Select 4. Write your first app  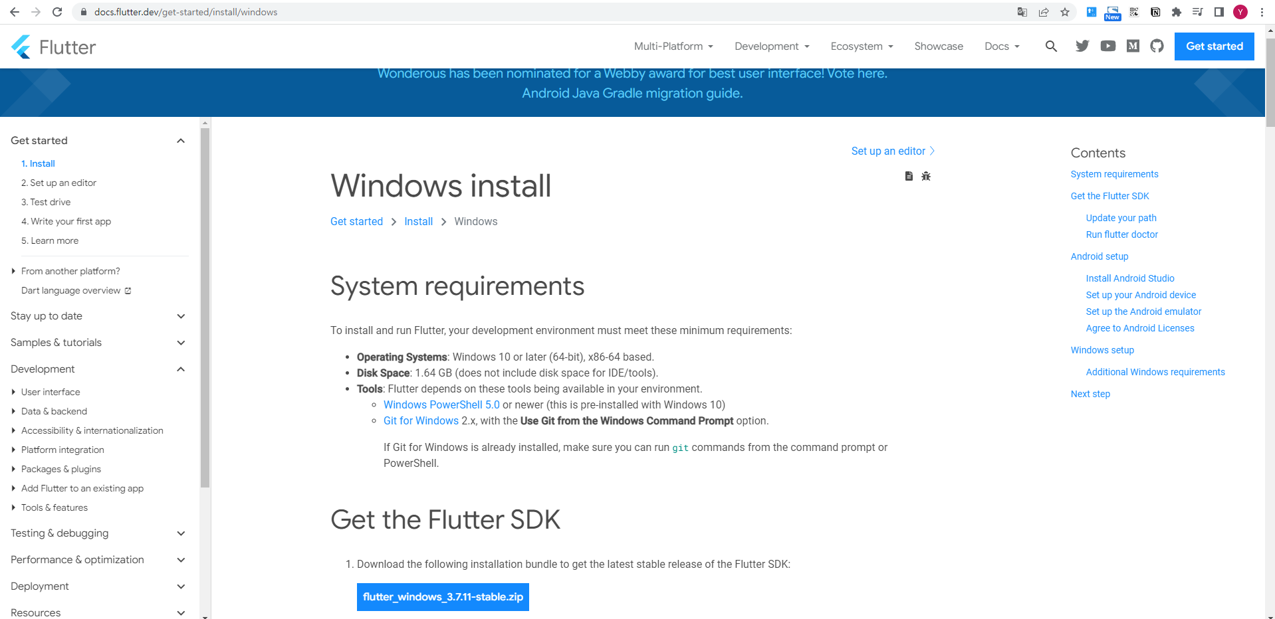pos(66,221)
